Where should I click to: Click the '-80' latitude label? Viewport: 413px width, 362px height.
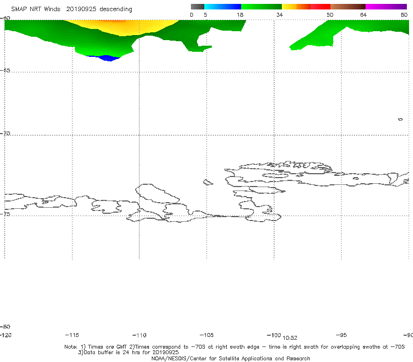pos(5,326)
